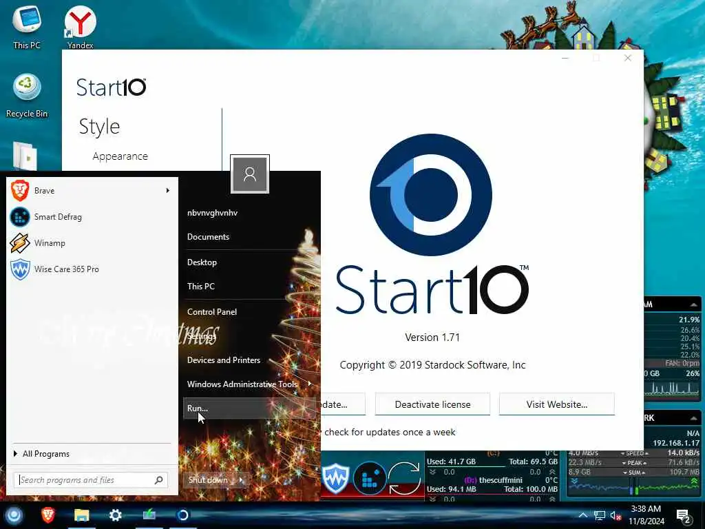Select the Yandex desktop shortcut
The height and width of the screenshot is (529, 705).
coord(80,27)
